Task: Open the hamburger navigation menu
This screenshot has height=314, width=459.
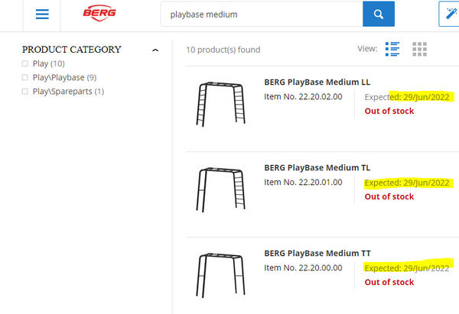Action: pyautogui.click(x=42, y=15)
